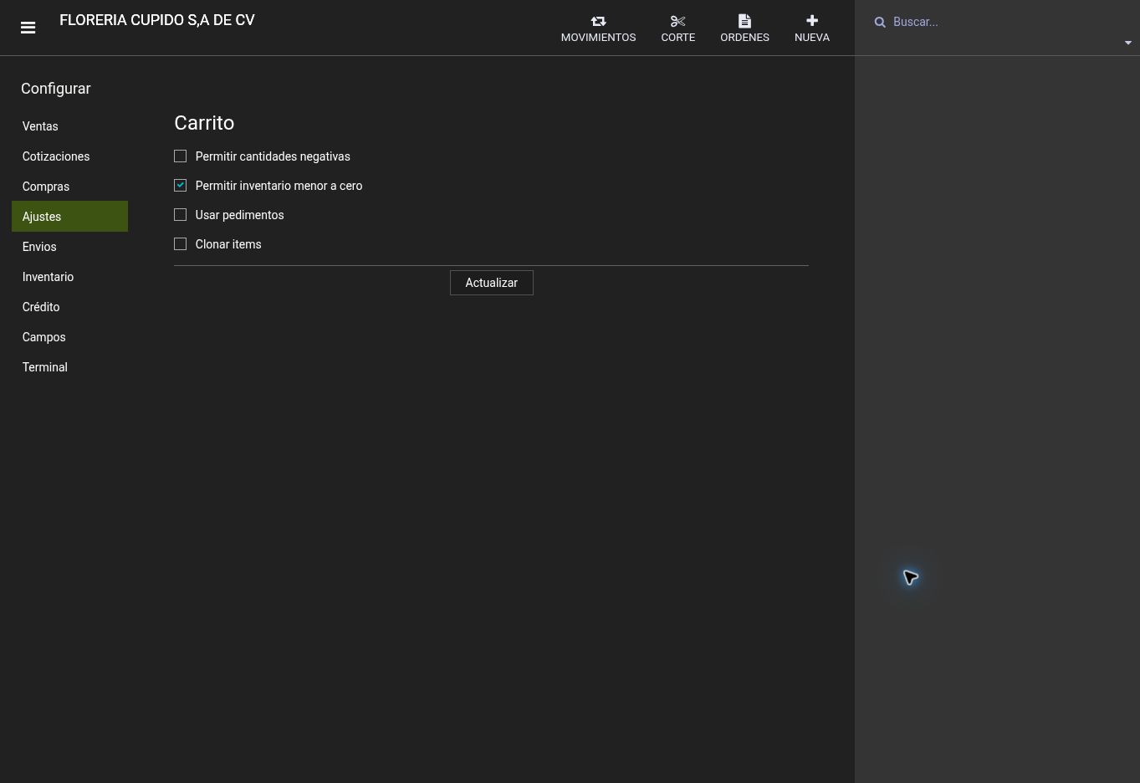The width and height of the screenshot is (1140, 783).
Task: Click the Corte scissors icon
Action: (x=677, y=21)
